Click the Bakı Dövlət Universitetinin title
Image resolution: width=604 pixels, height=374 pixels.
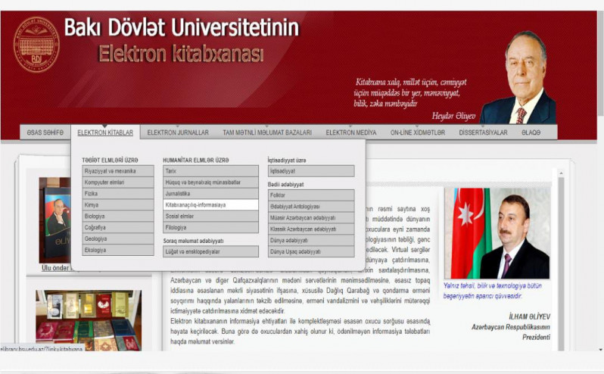[182, 28]
